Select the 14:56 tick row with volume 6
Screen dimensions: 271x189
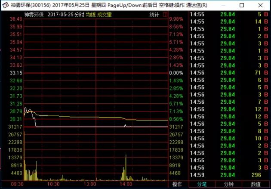[x=229, y=80]
